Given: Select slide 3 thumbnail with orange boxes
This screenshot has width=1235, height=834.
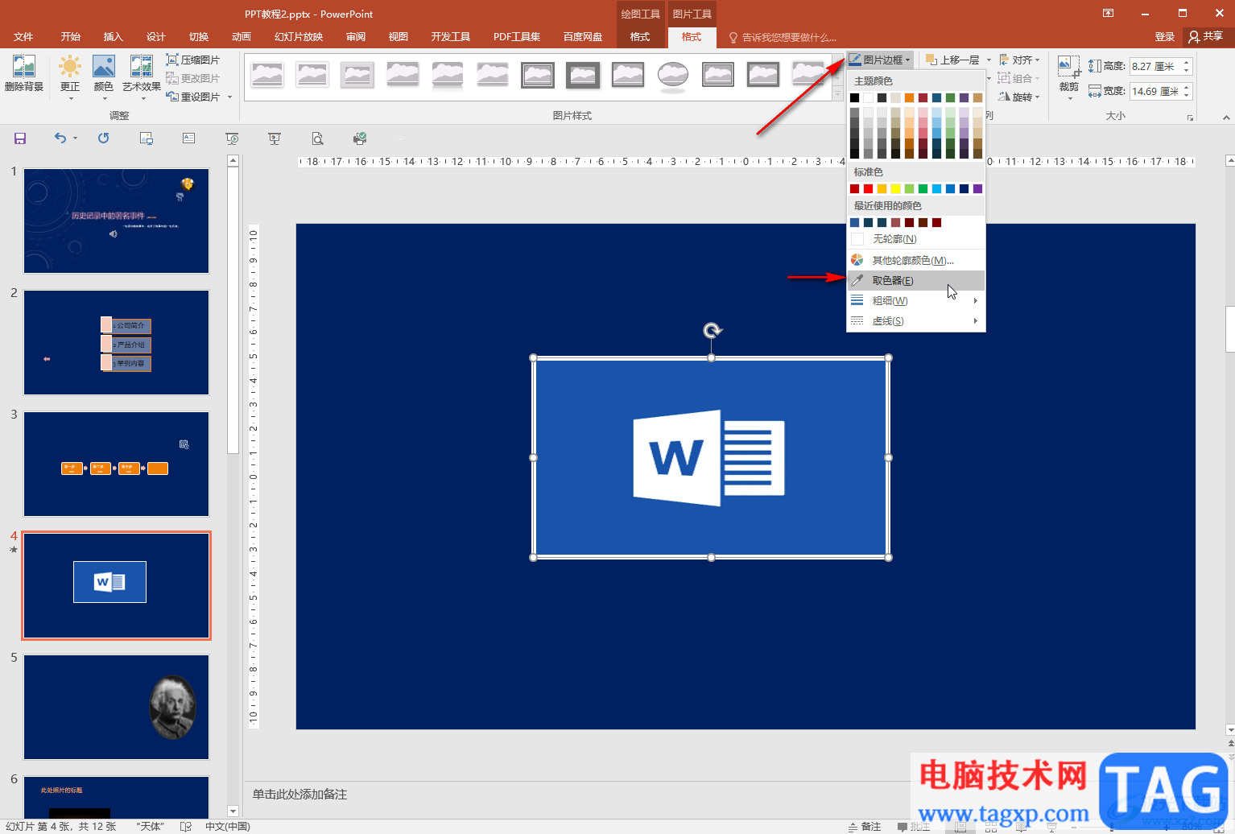Looking at the screenshot, I should (117, 464).
